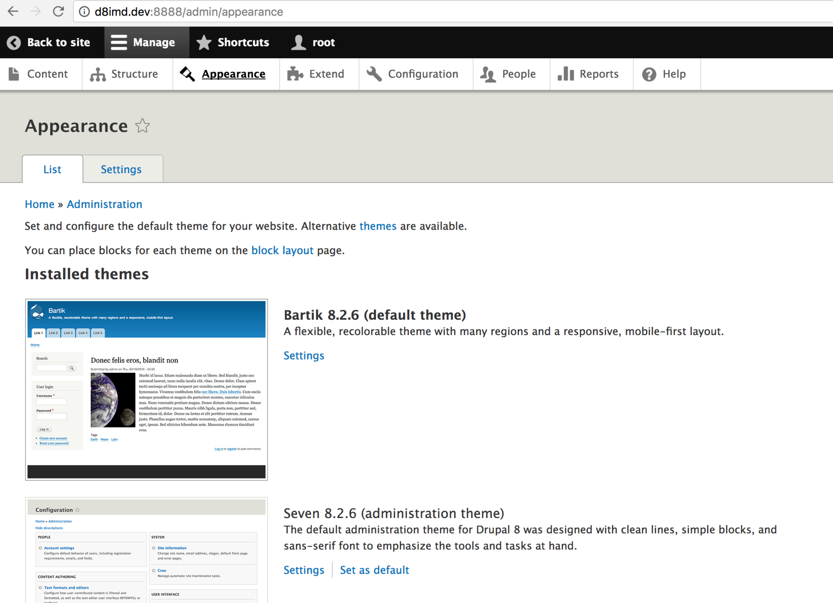Add Appearance to shortcuts via star
The width and height of the screenshot is (833, 603).
click(142, 126)
